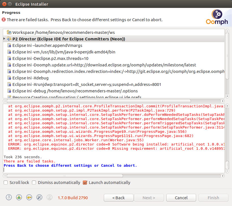
Task: Cancel the installation
Action: click(181, 198)
